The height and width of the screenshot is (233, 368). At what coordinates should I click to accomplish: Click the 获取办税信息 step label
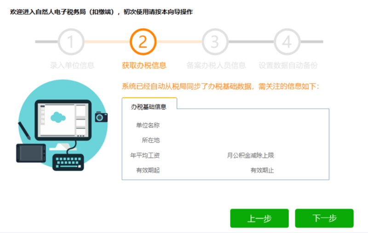pos(144,66)
